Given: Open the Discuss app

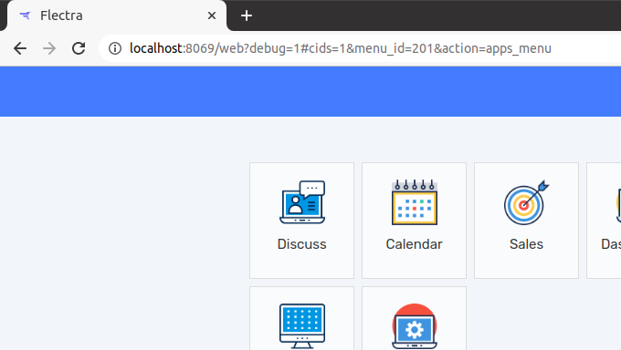Looking at the screenshot, I should (x=301, y=221).
